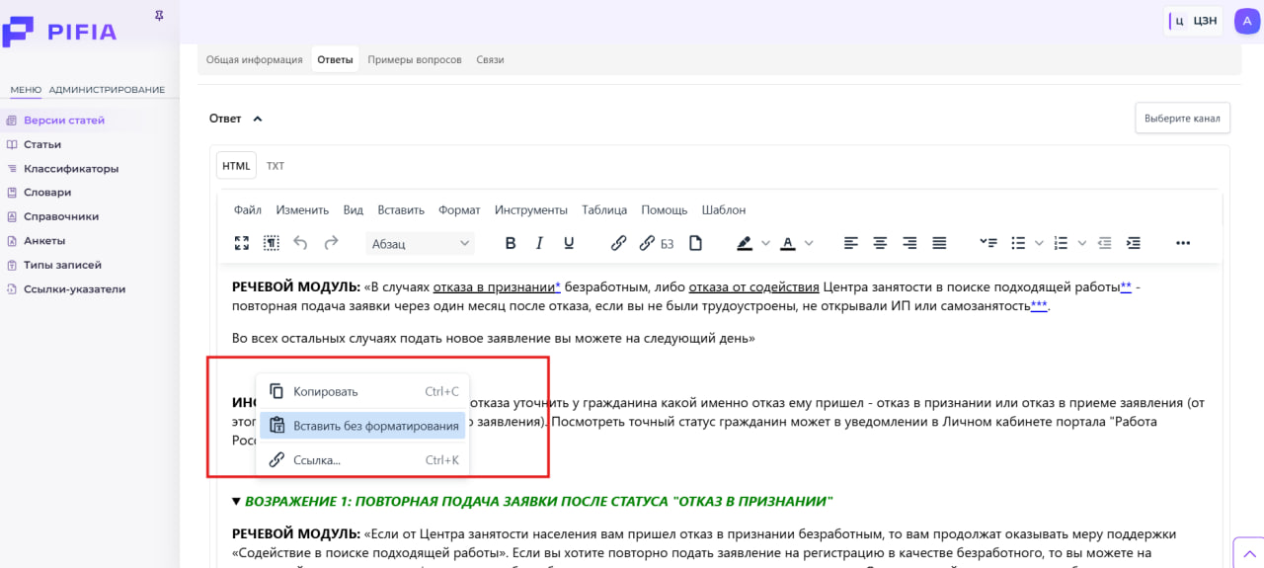This screenshot has width=1264, height=568.
Task: Open the Формат menu
Action: (x=459, y=210)
